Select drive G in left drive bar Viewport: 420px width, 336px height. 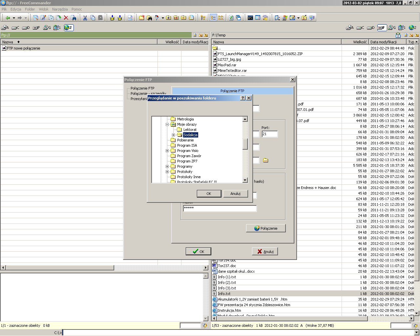(x=47, y=28)
